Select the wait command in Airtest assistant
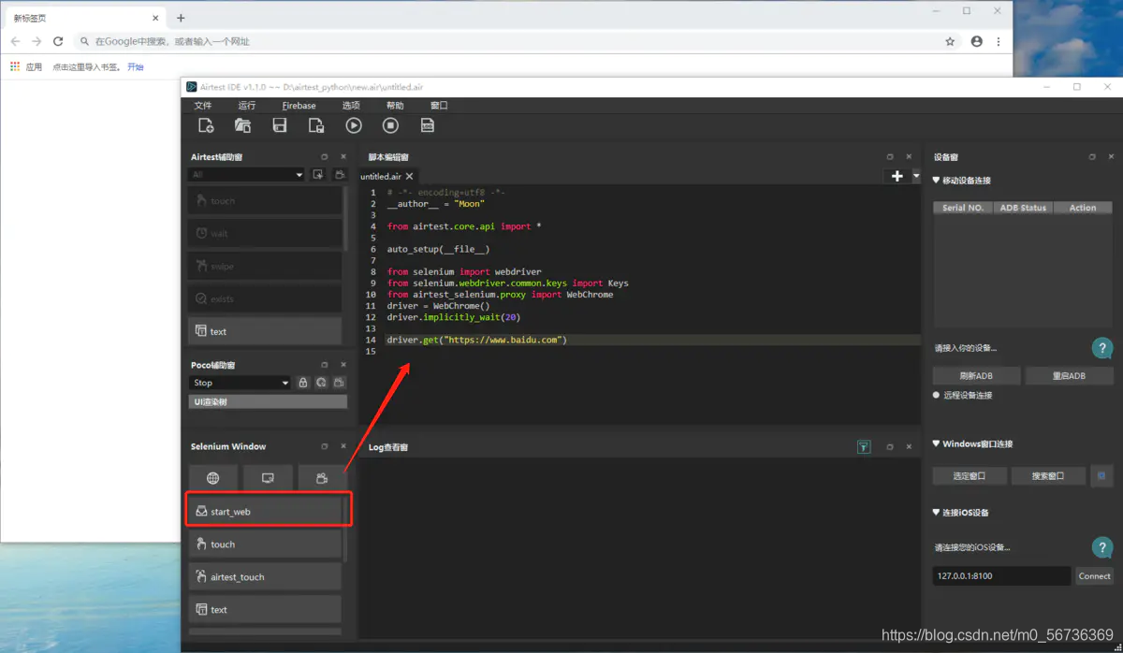1123x653 pixels. point(265,233)
